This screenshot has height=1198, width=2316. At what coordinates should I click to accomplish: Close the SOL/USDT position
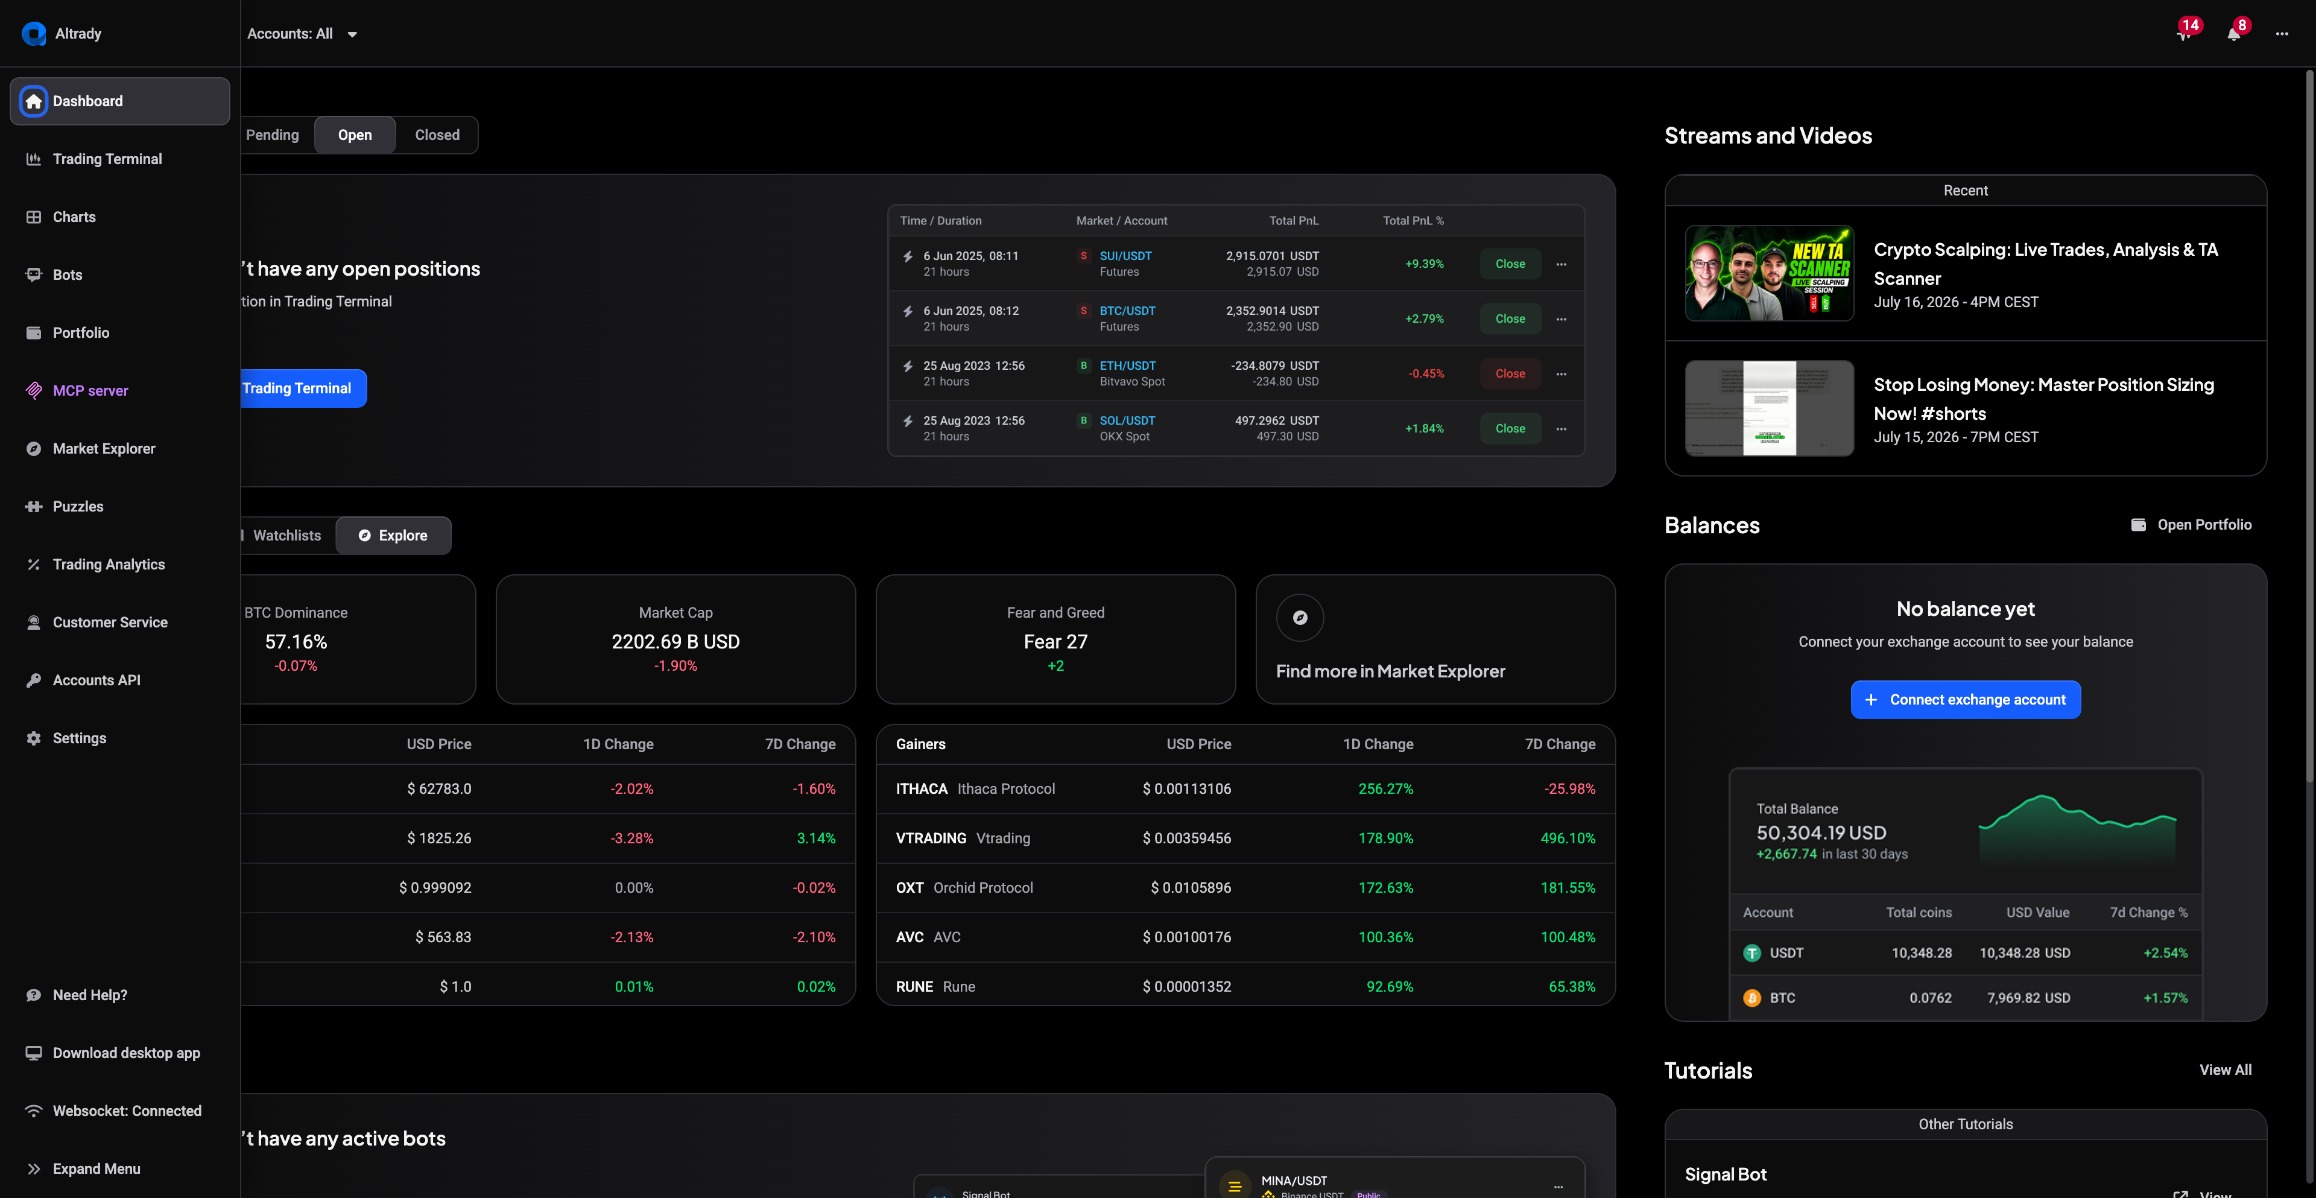(x=1510, y=428)
